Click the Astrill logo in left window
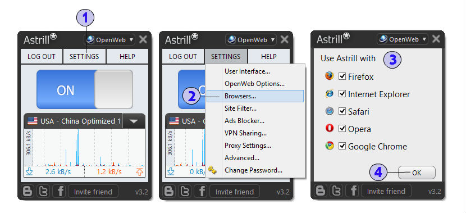Viewport: 466px width, 213px height. click(40, 39)
